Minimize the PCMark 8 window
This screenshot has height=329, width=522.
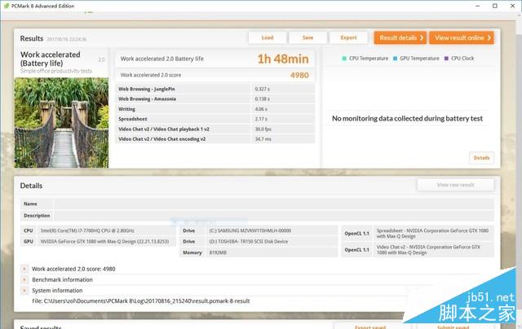pyautogui.click(x=478, y=6)
